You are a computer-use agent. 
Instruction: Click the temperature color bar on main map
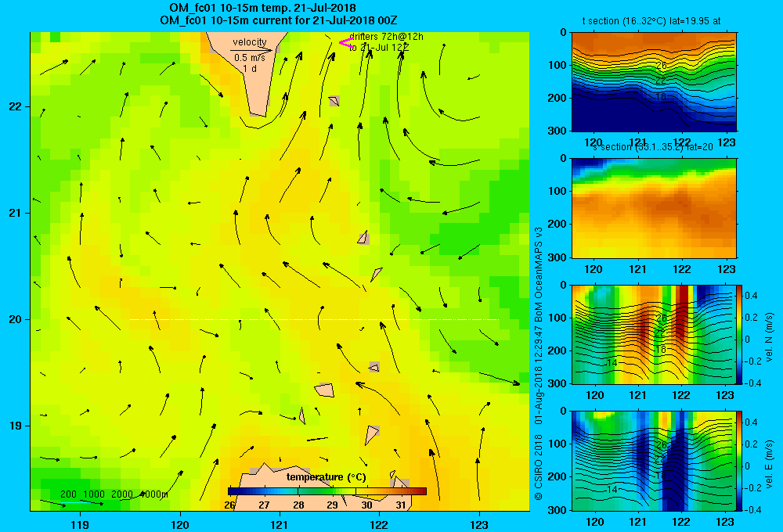327,491
